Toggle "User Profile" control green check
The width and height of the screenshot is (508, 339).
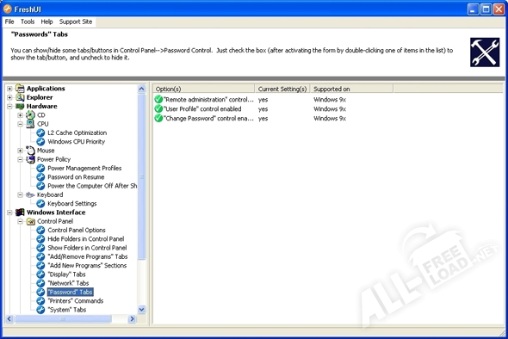[158, 108]
